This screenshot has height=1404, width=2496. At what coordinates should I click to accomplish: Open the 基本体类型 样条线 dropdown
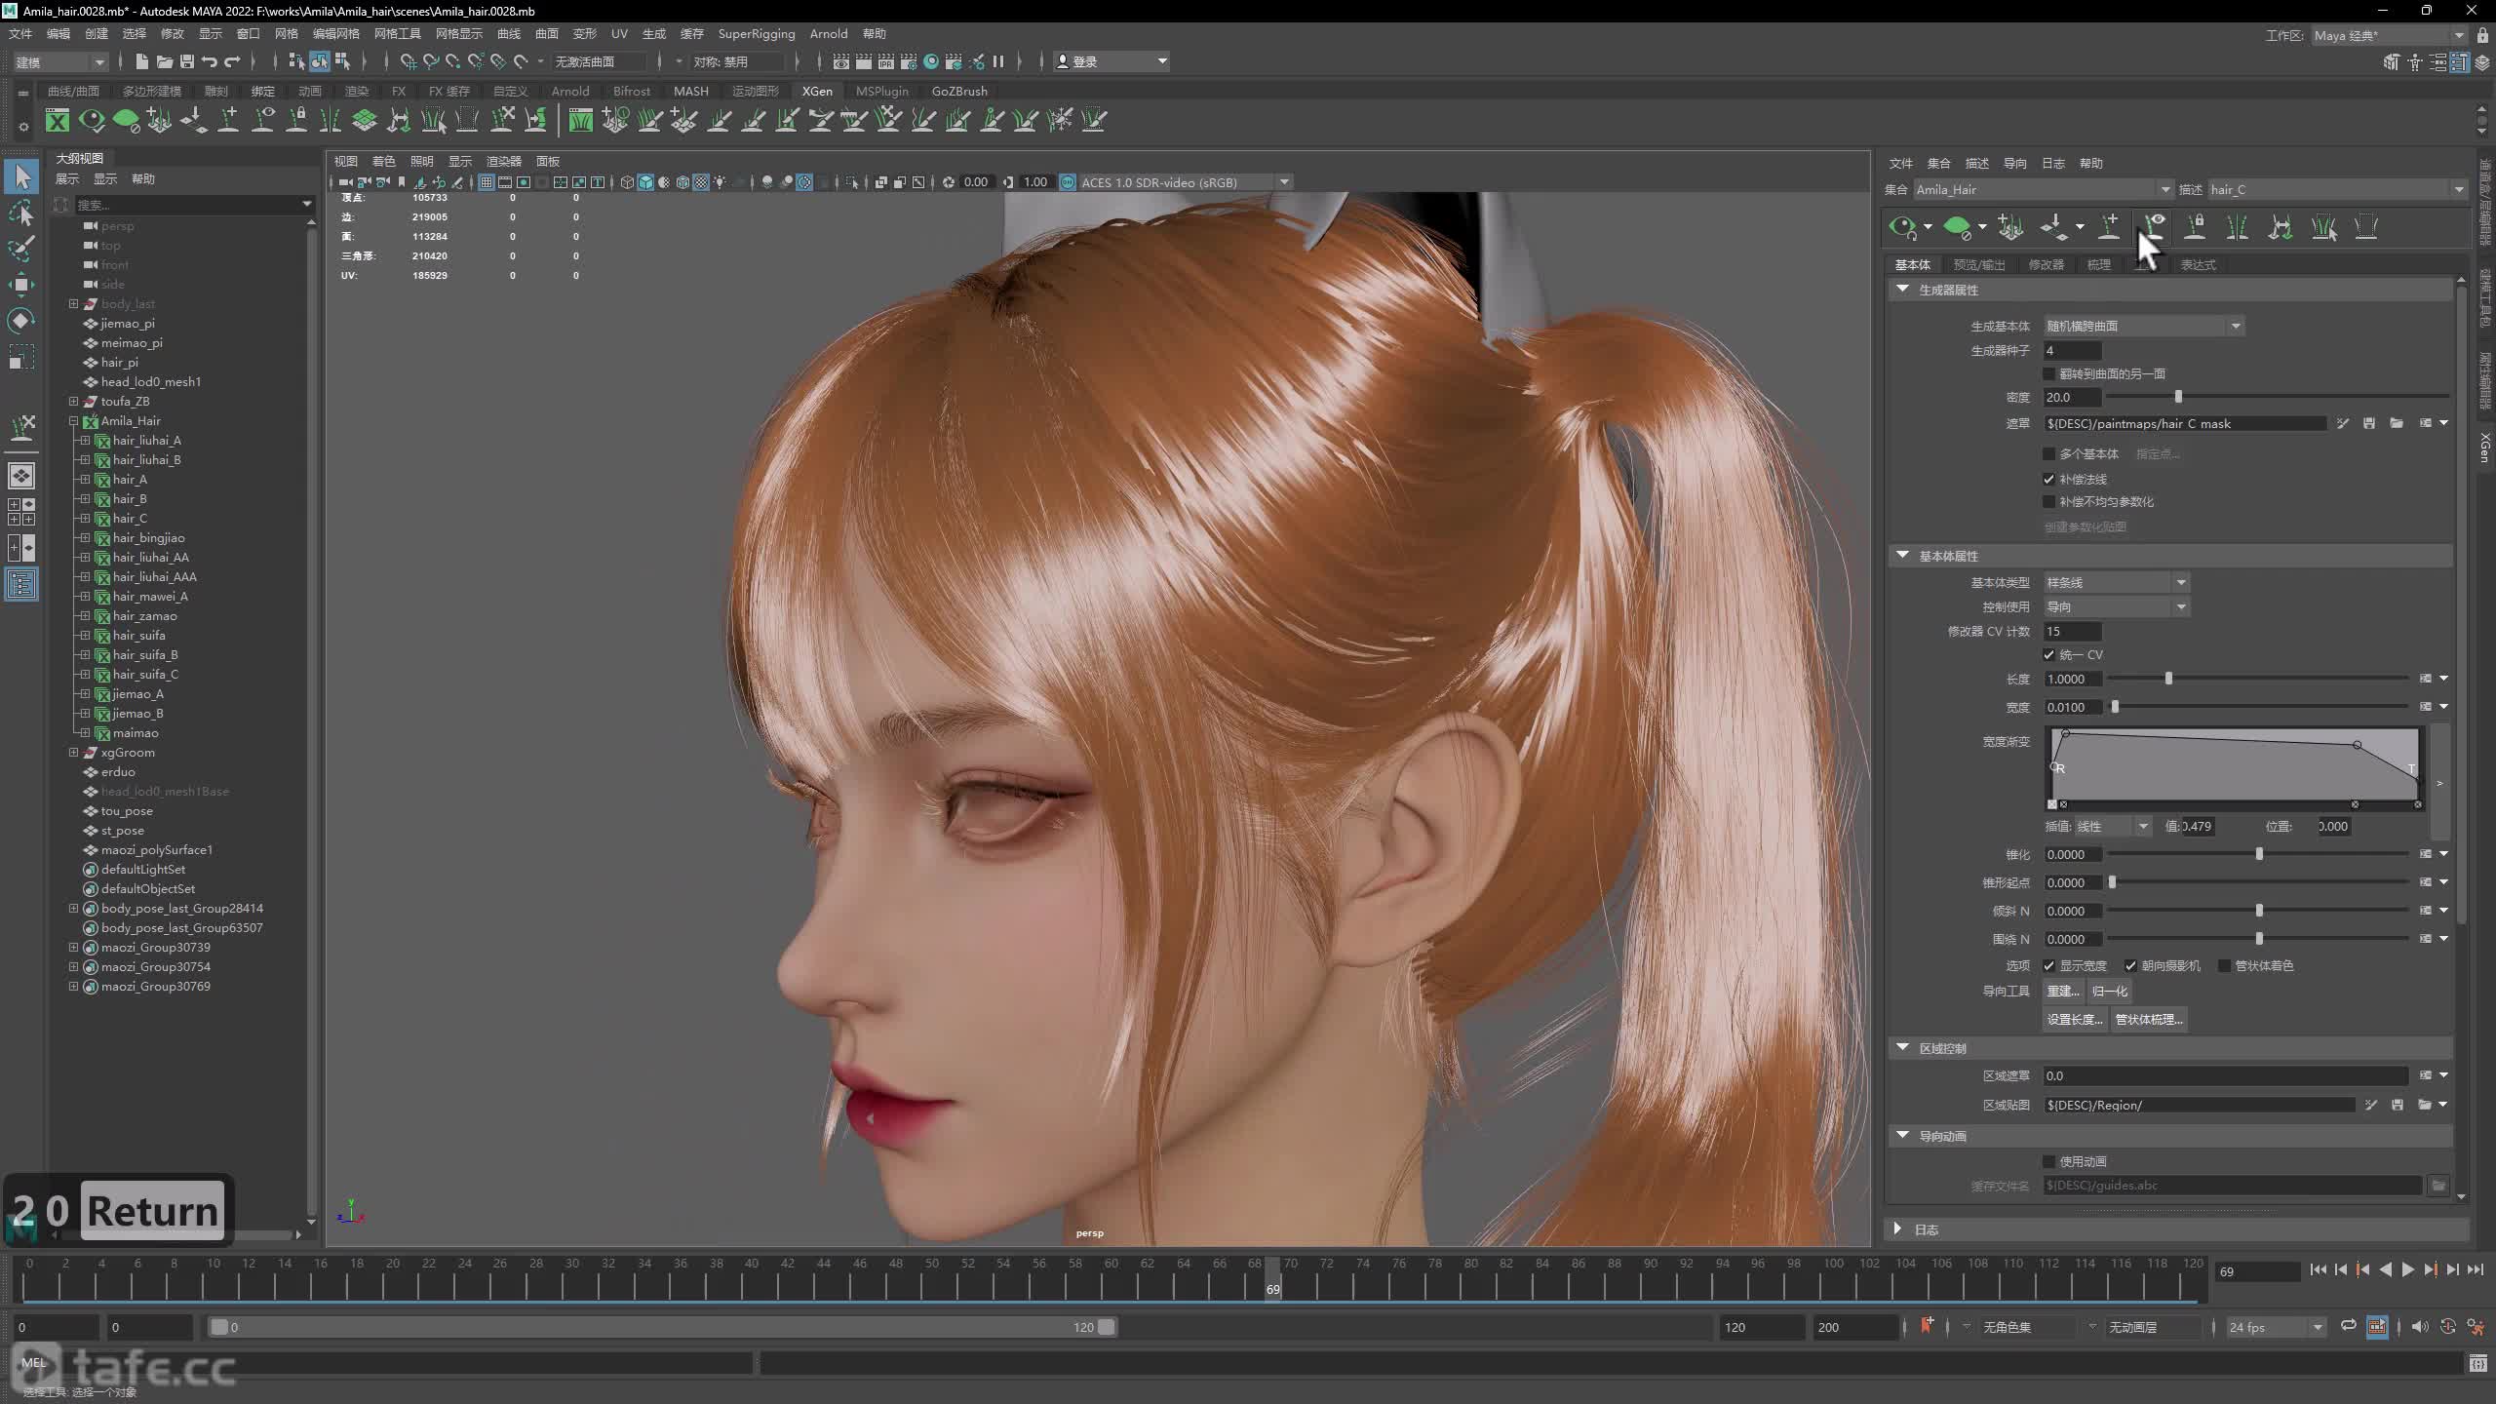[x=2117, y=583]
